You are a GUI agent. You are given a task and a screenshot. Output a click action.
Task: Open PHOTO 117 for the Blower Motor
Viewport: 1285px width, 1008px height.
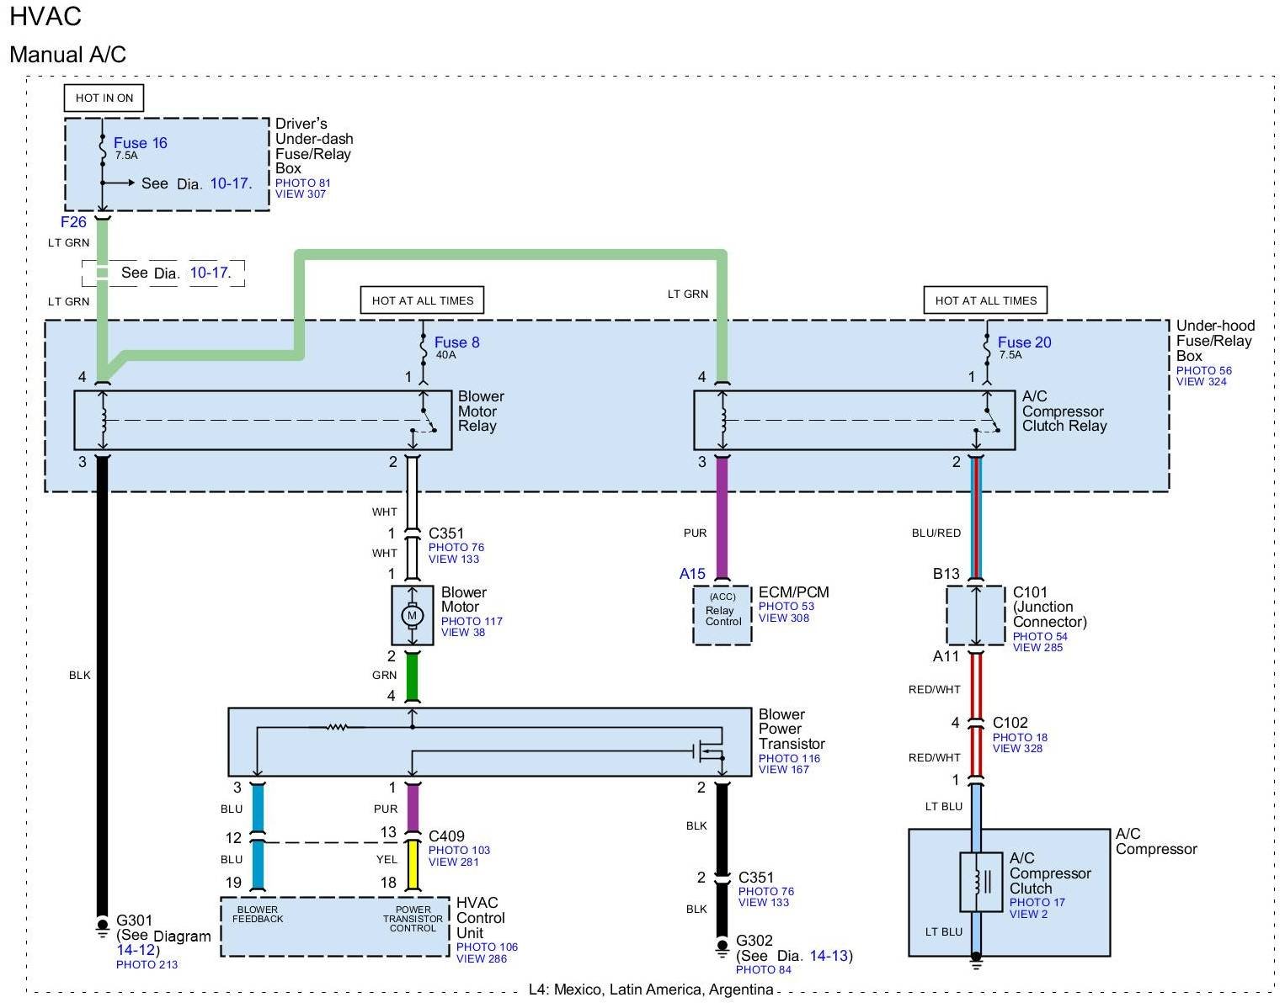tap(472, 621)
